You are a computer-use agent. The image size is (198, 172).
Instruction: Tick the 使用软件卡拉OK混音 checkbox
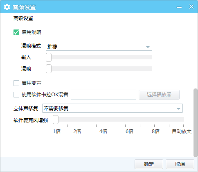(x=16, y=95)
